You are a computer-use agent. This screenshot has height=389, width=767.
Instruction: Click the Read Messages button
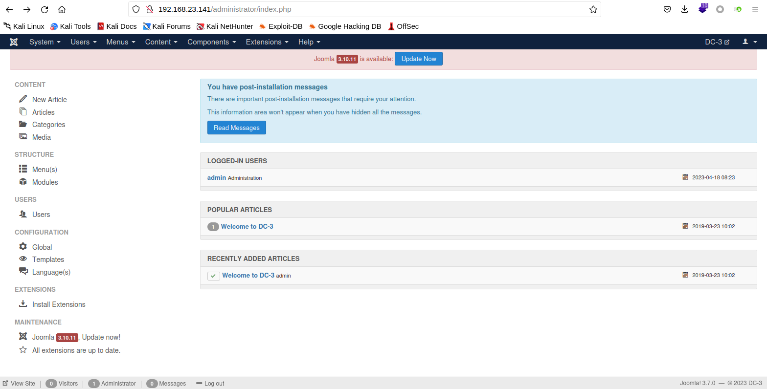click(237, 128)
